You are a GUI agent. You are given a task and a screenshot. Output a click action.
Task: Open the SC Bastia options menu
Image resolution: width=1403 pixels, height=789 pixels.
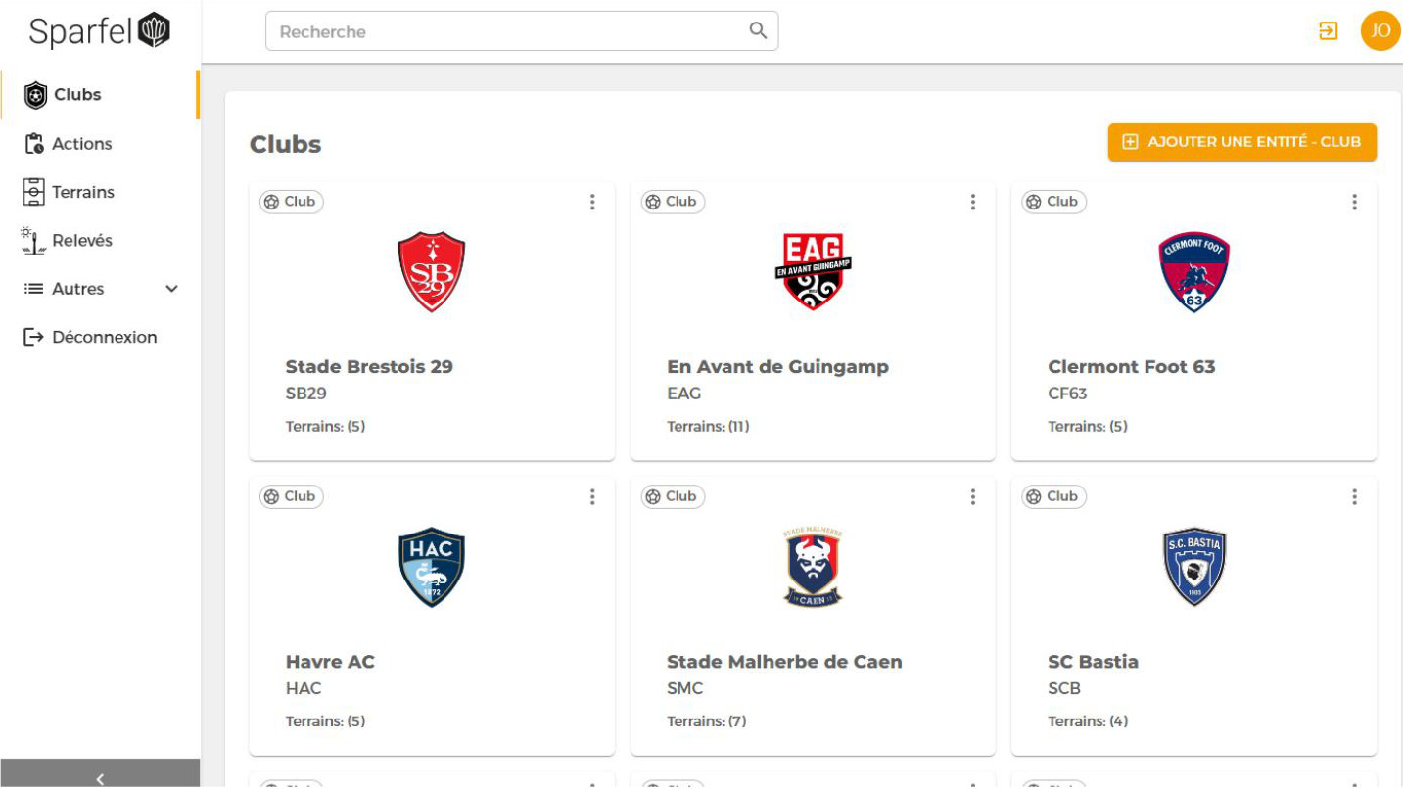1354,496
